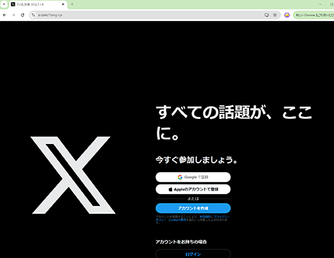Click the ログイン button
This screenshot has width=334, height=258.
tap(193, 254)
